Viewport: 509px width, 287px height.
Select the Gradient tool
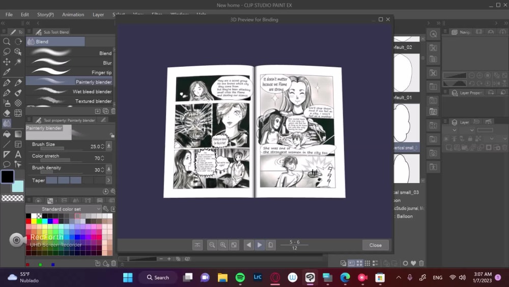tap(18, 134)
